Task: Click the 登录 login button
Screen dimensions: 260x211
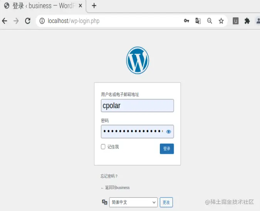Action: click(167, 149)
